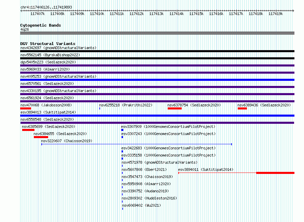Screen dimensions: 304x222
Task: Open the nsv5950908 (Almarri2020) label
Action: click(x=146, y=184)
